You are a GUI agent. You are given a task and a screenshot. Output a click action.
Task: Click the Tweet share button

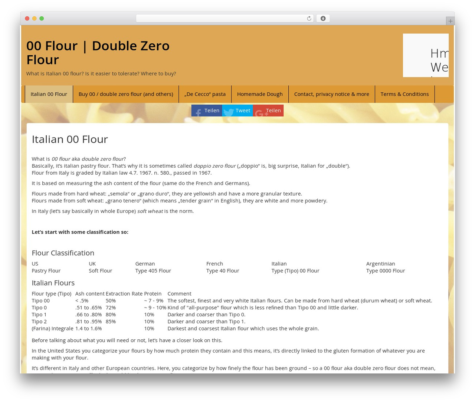(x=237, y=111)
